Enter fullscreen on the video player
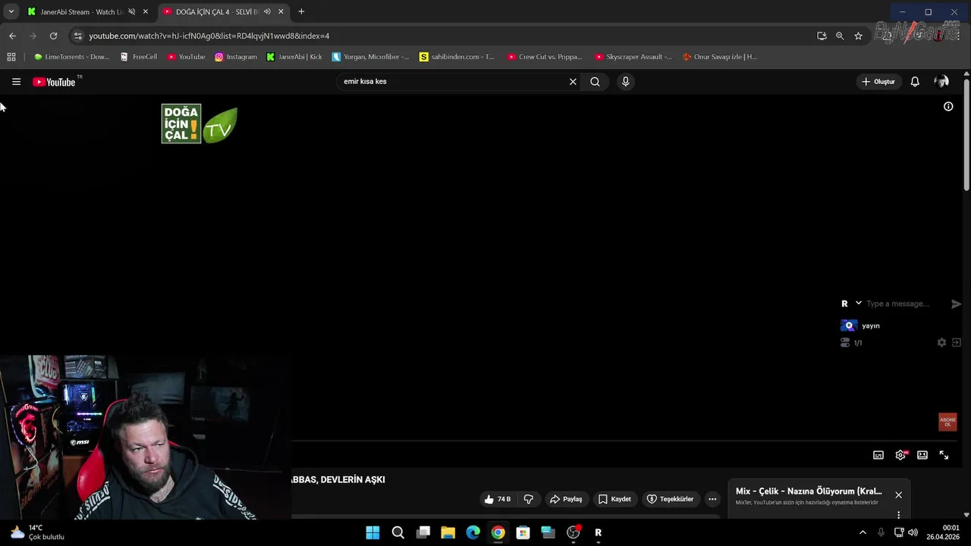 pyautogui.click(x=944, y=455)
